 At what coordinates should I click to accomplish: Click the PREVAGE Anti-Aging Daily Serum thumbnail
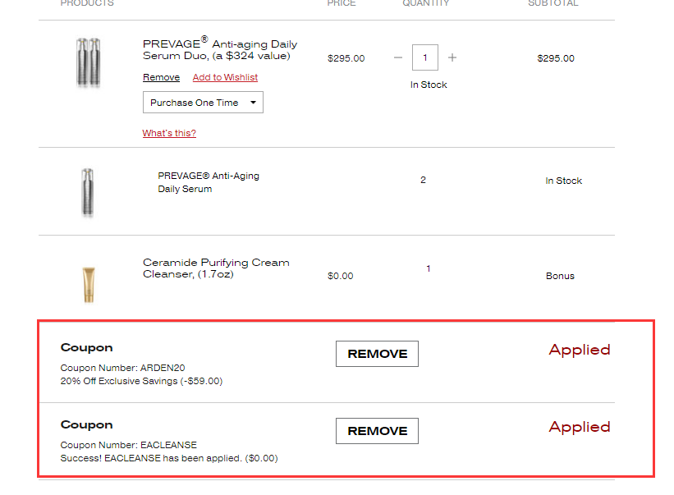click(x=88, y=192)
